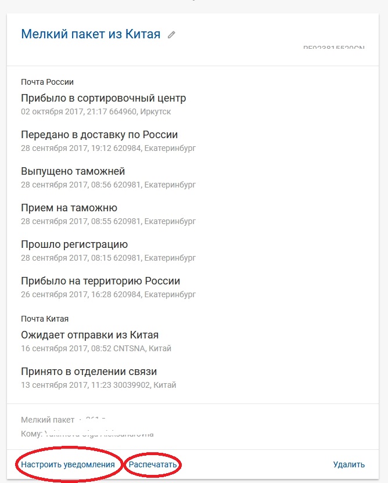The width and height of the screenshot is (388, 483).
Task: Click 'Принято в отделении связи' entry
Action: coord(89,372)
